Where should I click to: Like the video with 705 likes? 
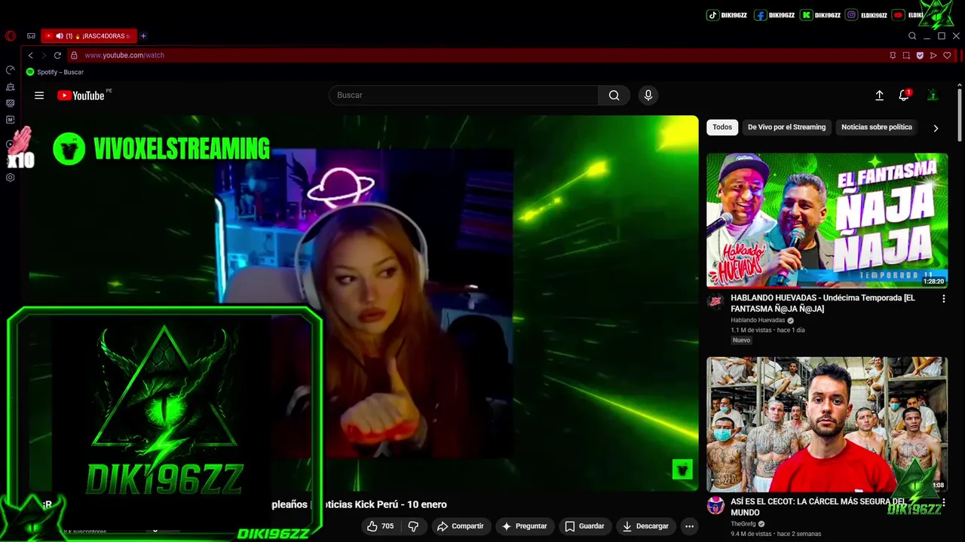(380, 526)
